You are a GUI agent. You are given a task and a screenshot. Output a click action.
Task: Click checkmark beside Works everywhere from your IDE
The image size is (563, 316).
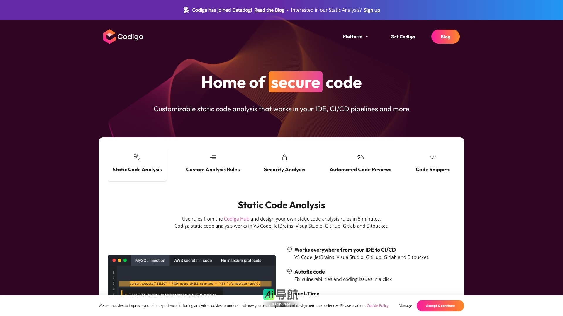pos(289,250)
